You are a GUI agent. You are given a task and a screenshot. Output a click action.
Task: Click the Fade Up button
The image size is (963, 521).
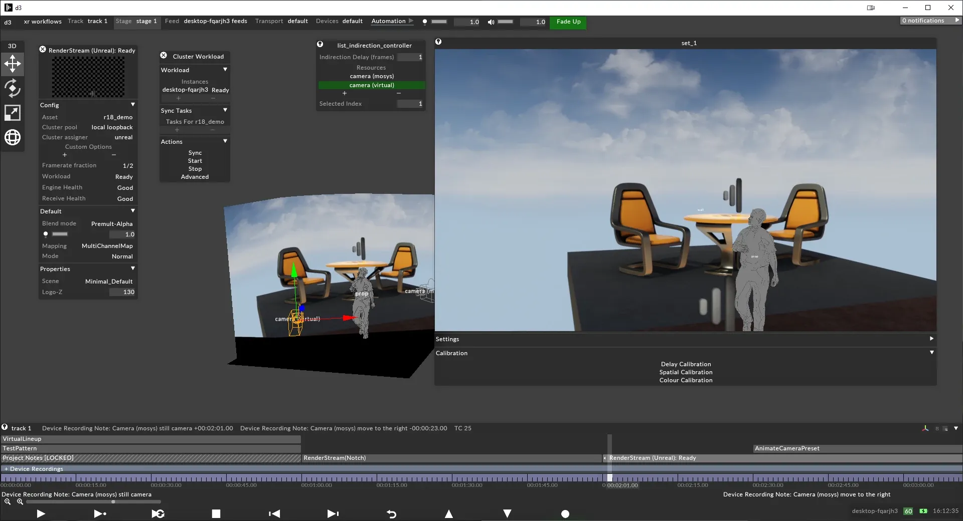(x=568, y=22)
